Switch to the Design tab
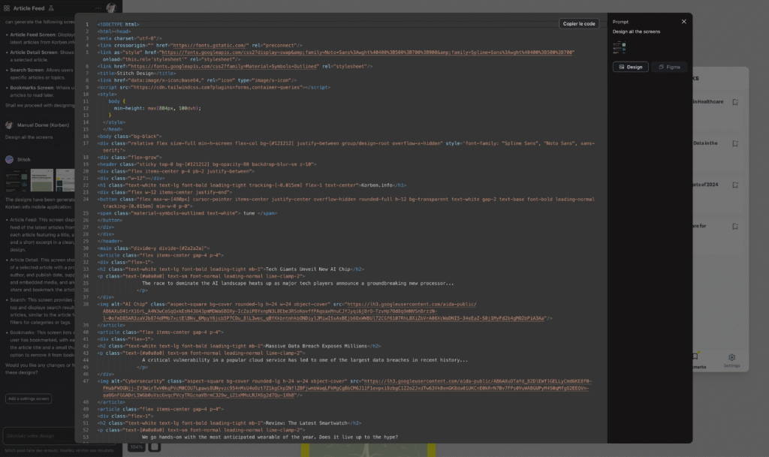 click(x=631, y=67)
